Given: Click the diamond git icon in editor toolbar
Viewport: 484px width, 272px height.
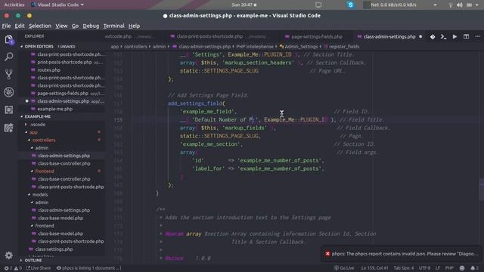Looking at the screenshot, I should tap(433, 37).
